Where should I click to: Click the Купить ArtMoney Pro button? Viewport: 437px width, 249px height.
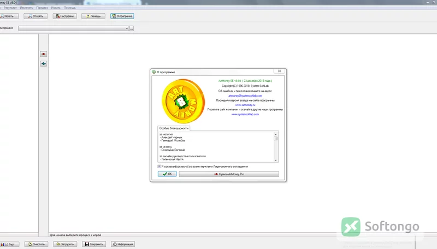[229, 174]
